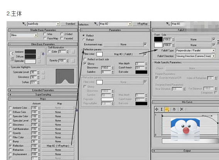219x160 pixels.
Task: Click Reset Curves icon in Mix Curve toolbar
Action: click(174, 109)
